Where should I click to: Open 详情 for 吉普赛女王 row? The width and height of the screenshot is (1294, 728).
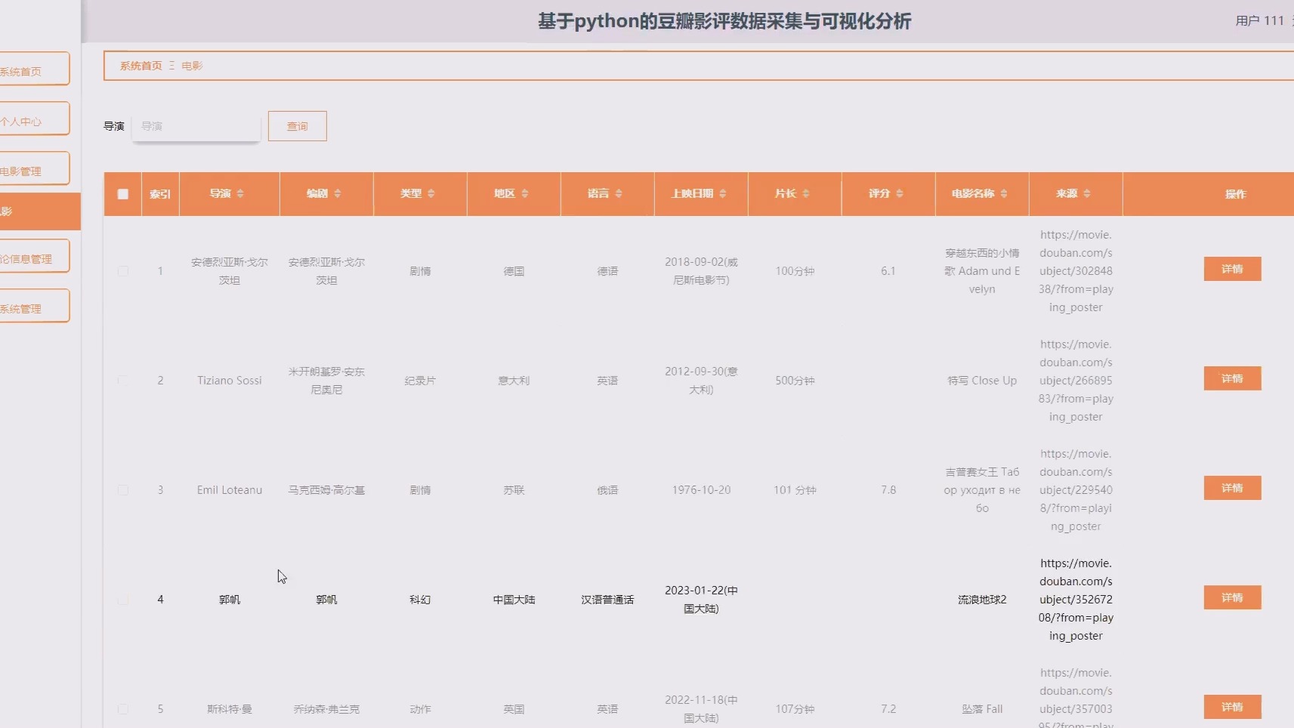1232,488
